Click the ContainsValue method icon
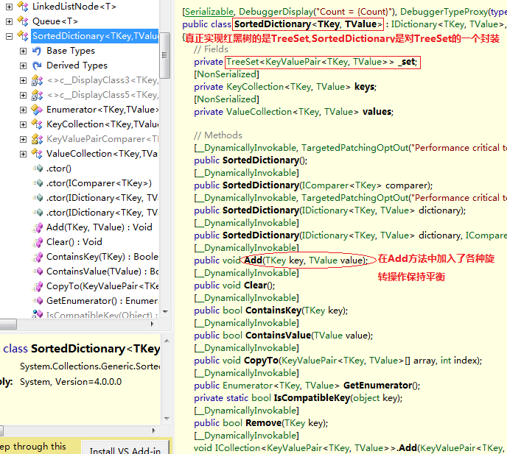 click(x=38, y=272)
